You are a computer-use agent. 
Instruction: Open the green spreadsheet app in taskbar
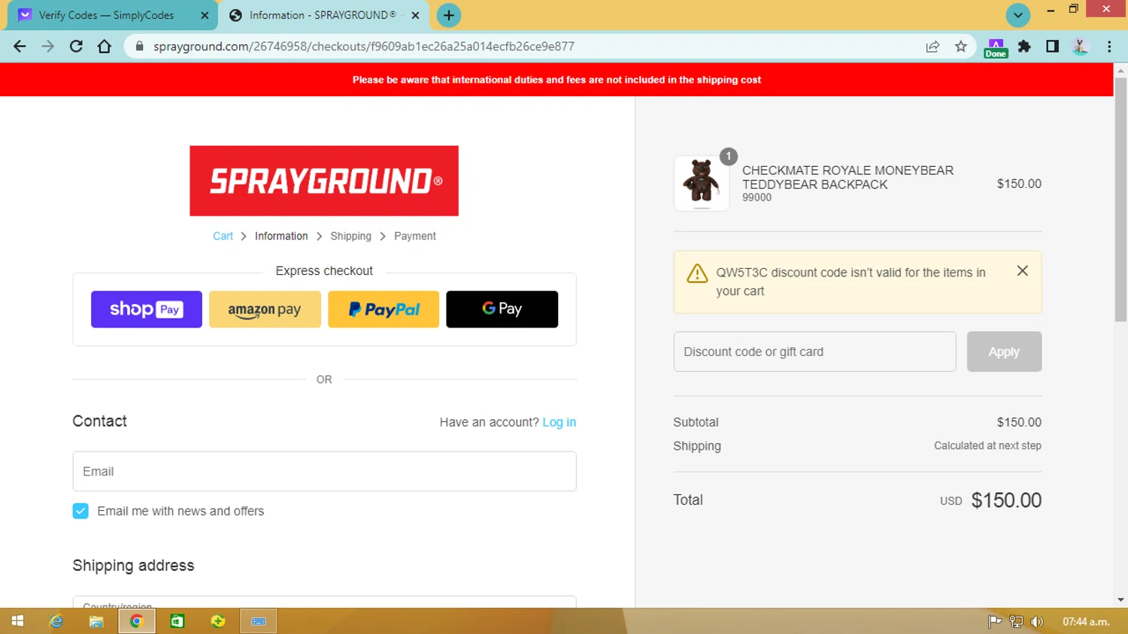pos(177,621)
